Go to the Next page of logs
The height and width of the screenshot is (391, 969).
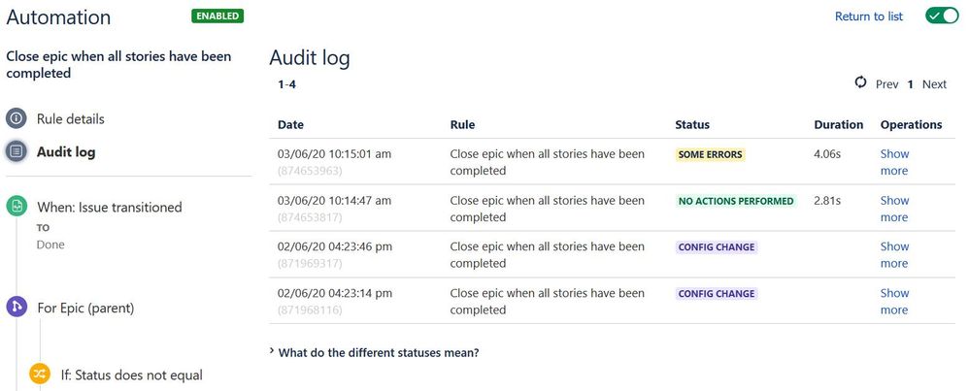click(x=934, y=84)
